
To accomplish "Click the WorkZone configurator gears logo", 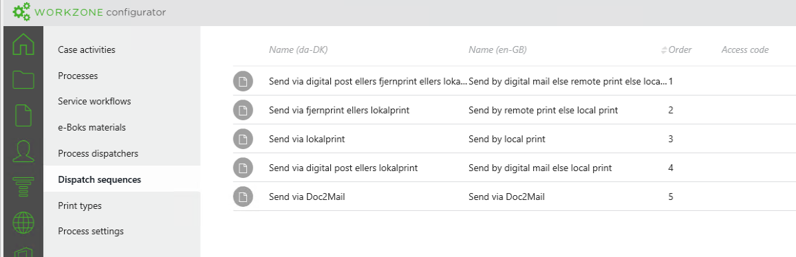I will coord(21,12).
